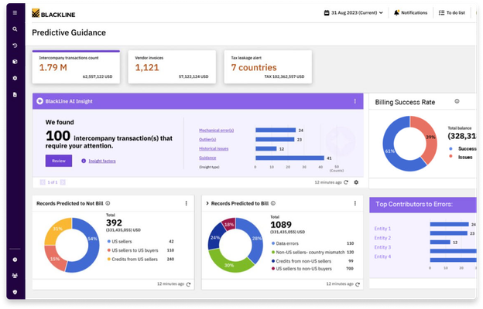This screenshot has height=309, width=483.
Task: Click info icon on Records Predicted to Not Bill
Action: coord(108,203)
